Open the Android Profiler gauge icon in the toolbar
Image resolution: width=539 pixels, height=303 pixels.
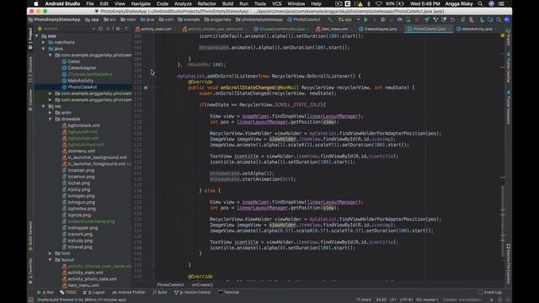(400, 20)
